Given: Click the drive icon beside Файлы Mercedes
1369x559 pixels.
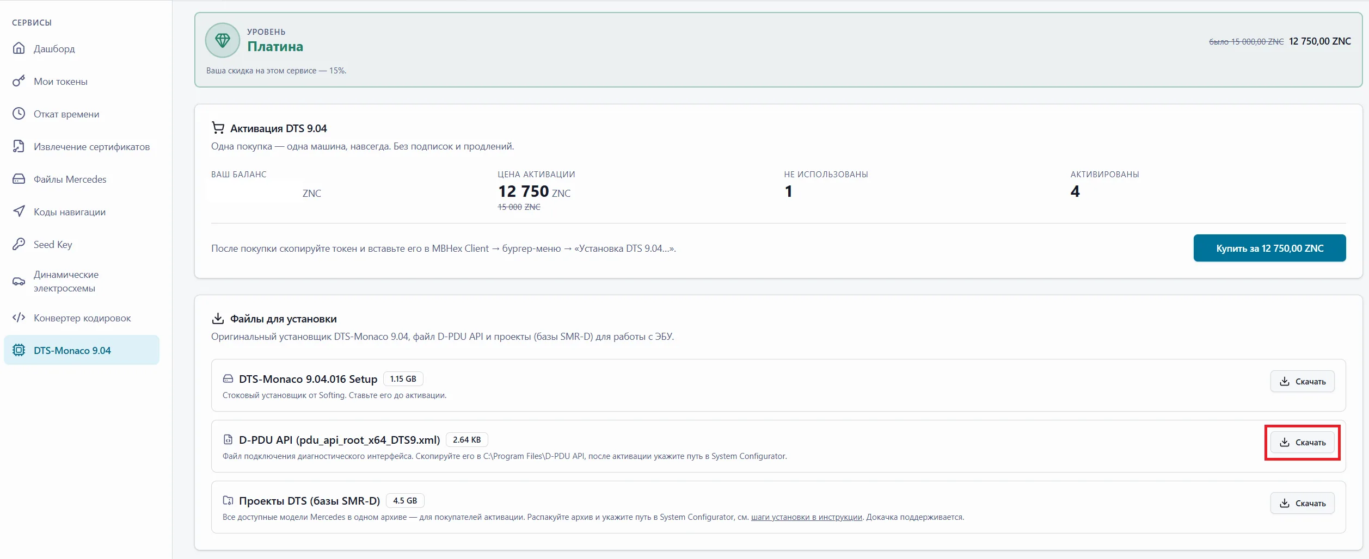Looking at the screenshot, I should click(19, 179).
